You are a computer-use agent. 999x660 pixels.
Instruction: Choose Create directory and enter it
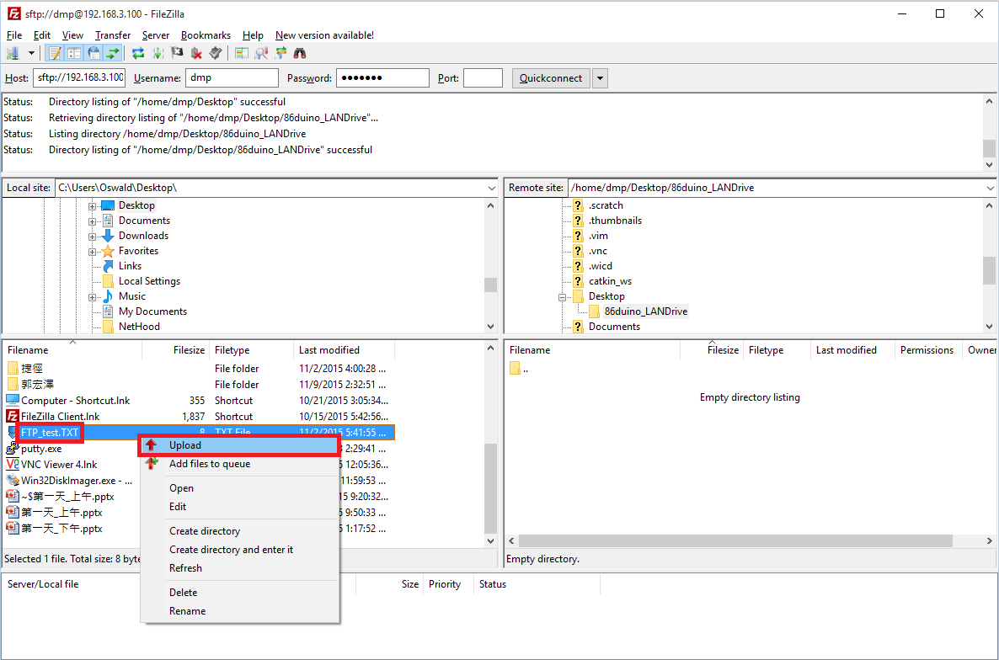point(239,550)
